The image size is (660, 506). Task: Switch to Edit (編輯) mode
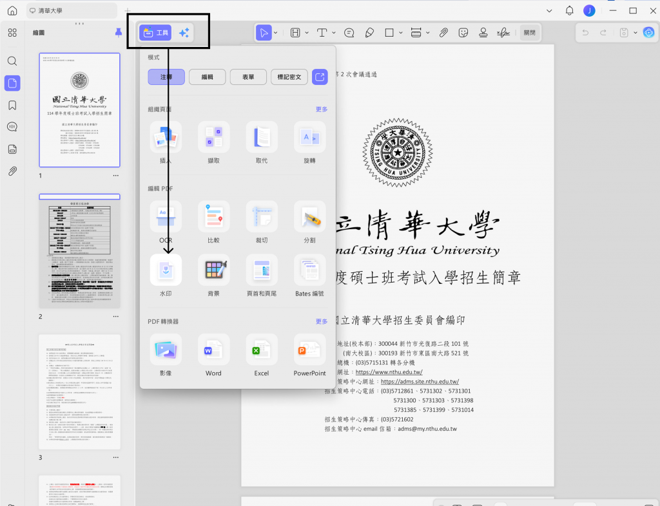pyautogui.click(x=207, y=77)
